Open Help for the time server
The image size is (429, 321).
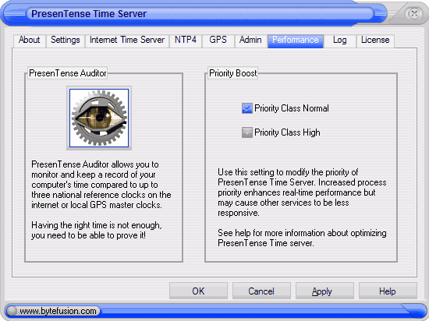click(388, 291)
